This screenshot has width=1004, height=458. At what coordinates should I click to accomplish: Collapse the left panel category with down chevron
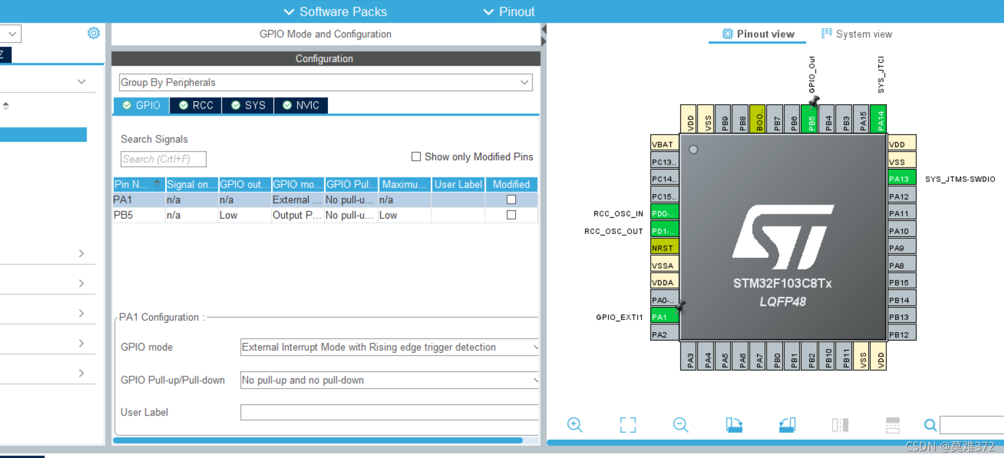coord(82,82)
